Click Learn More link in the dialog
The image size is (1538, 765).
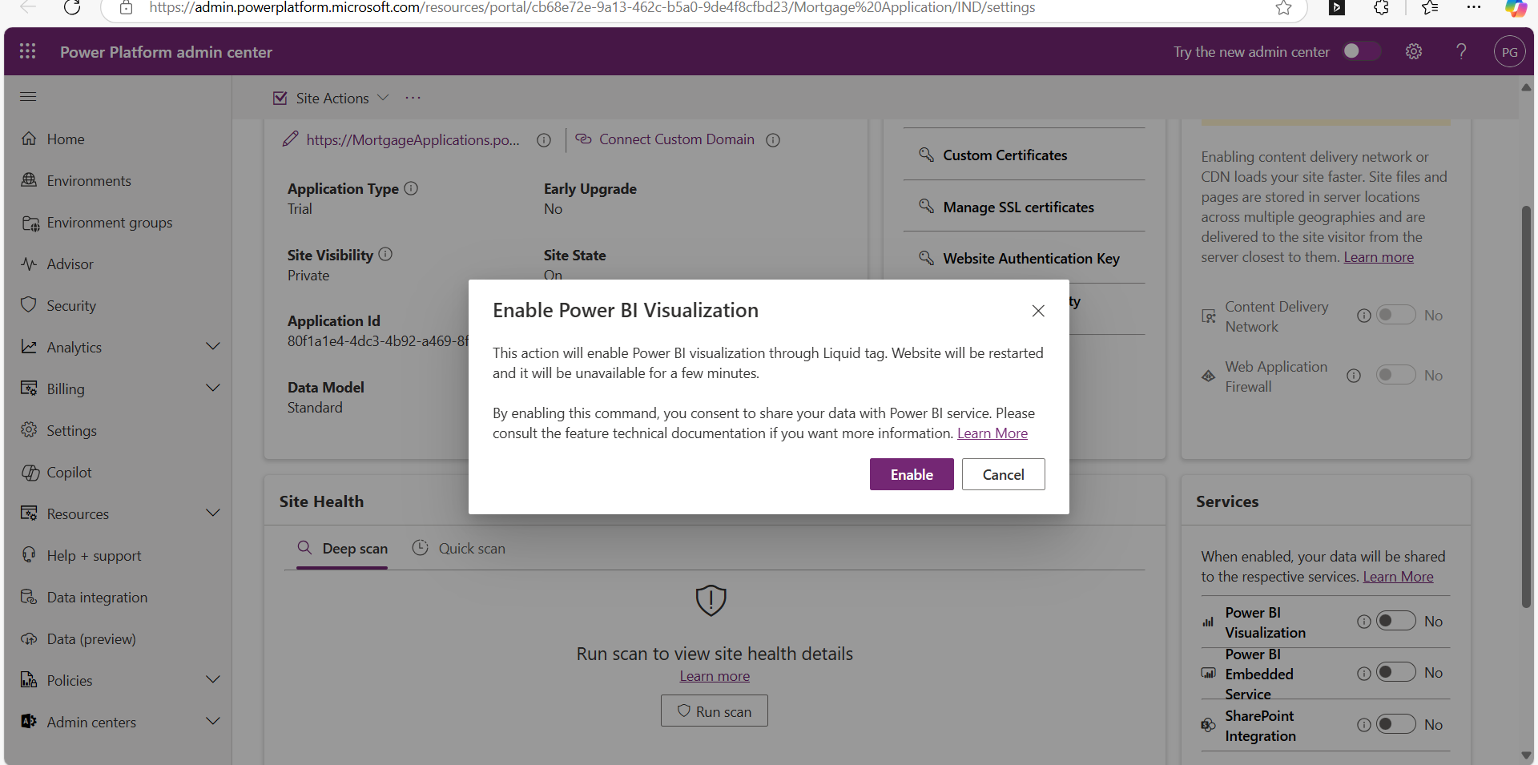coord(992,433)
